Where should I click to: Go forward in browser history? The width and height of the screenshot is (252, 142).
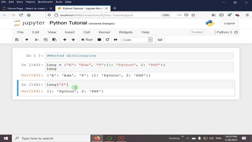pos(13,15)
